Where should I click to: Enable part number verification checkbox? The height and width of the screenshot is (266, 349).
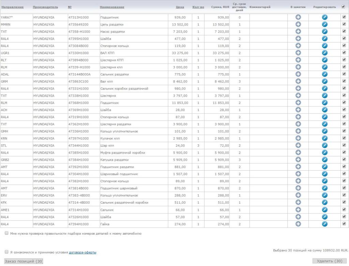[x=7, y=234]
